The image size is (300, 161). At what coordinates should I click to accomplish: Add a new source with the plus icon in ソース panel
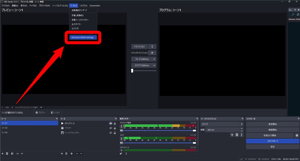tap(62, 154)
